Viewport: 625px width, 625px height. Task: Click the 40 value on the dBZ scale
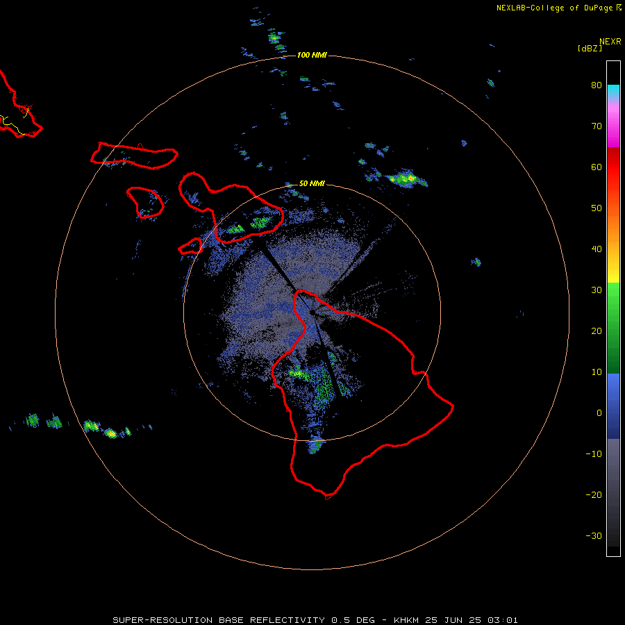coord(597,249)
